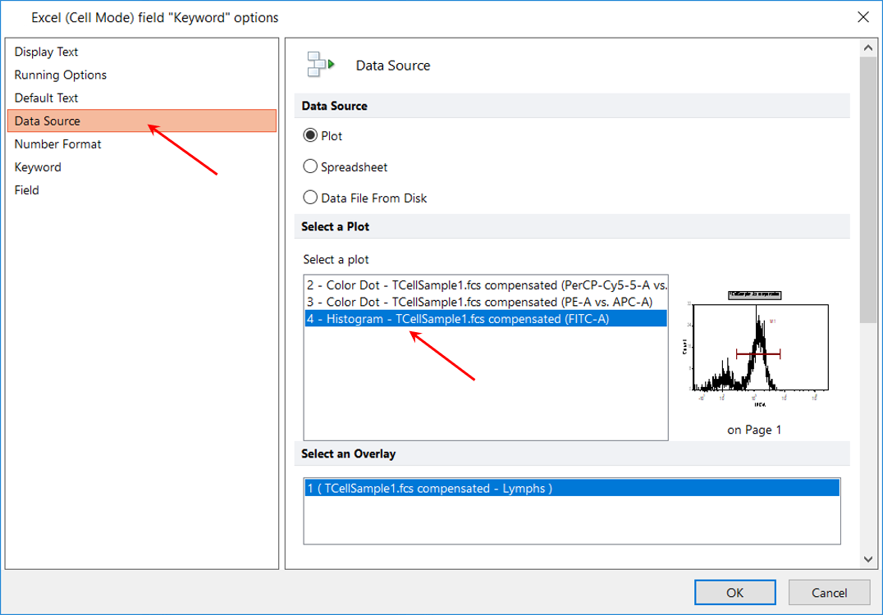Open Number Format settings
Image resolution: width=883 pixels, height=615 pixels.
coord(142,144)
